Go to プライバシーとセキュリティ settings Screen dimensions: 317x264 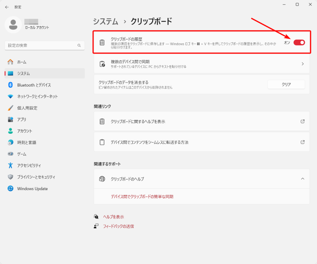click(x=36, y=177)
